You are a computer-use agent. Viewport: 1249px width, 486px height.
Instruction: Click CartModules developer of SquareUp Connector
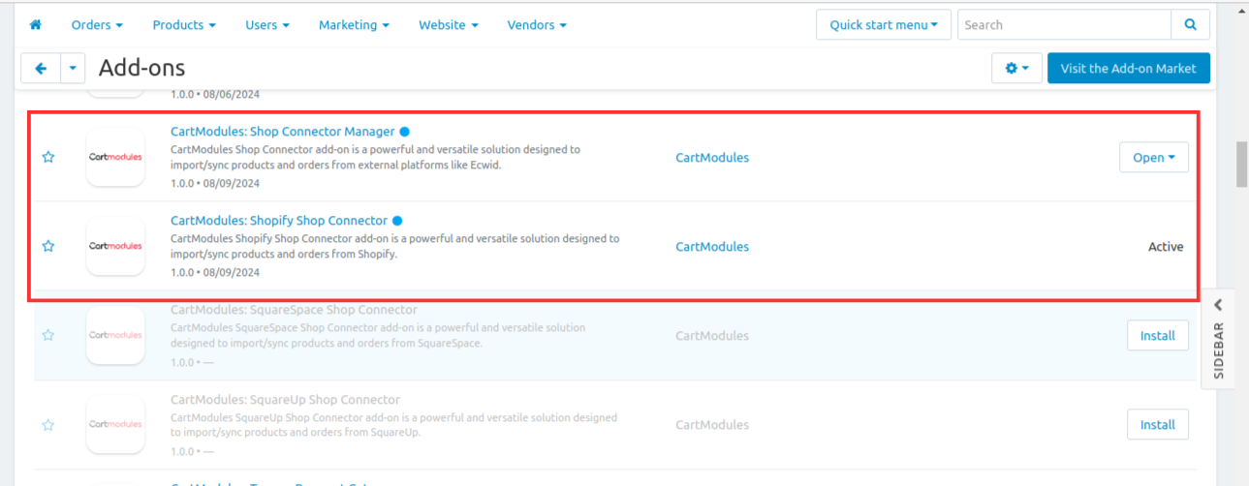712,424
